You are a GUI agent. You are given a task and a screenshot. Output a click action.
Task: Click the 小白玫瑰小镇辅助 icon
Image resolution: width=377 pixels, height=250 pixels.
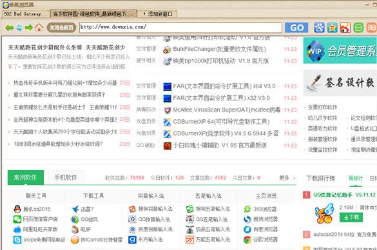[167, 146]
